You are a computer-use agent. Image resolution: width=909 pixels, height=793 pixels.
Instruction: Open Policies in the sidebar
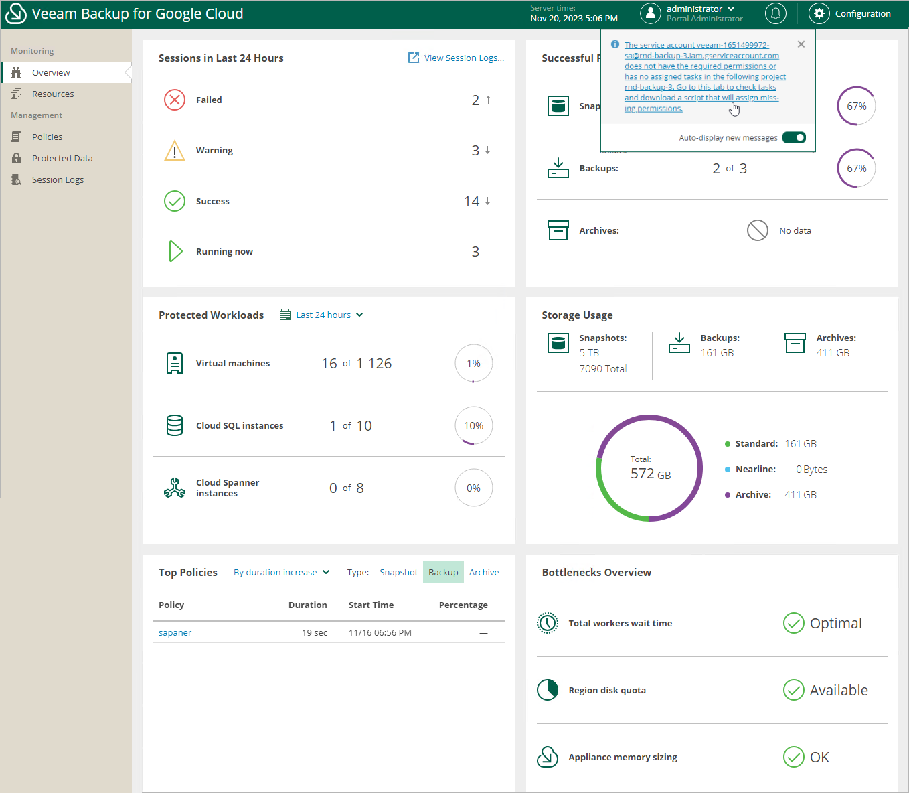tap(47, 137)
